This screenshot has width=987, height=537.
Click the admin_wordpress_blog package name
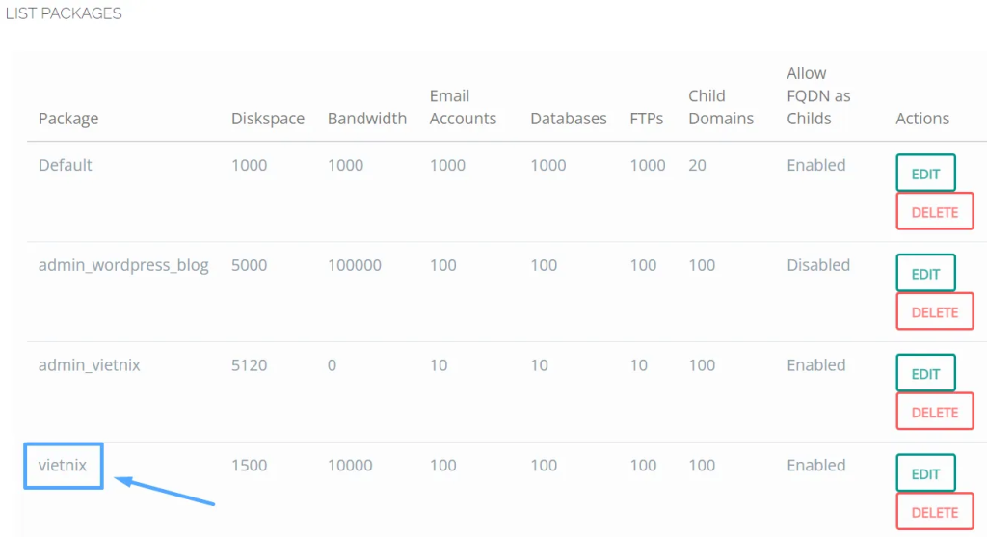click(123, 265)
